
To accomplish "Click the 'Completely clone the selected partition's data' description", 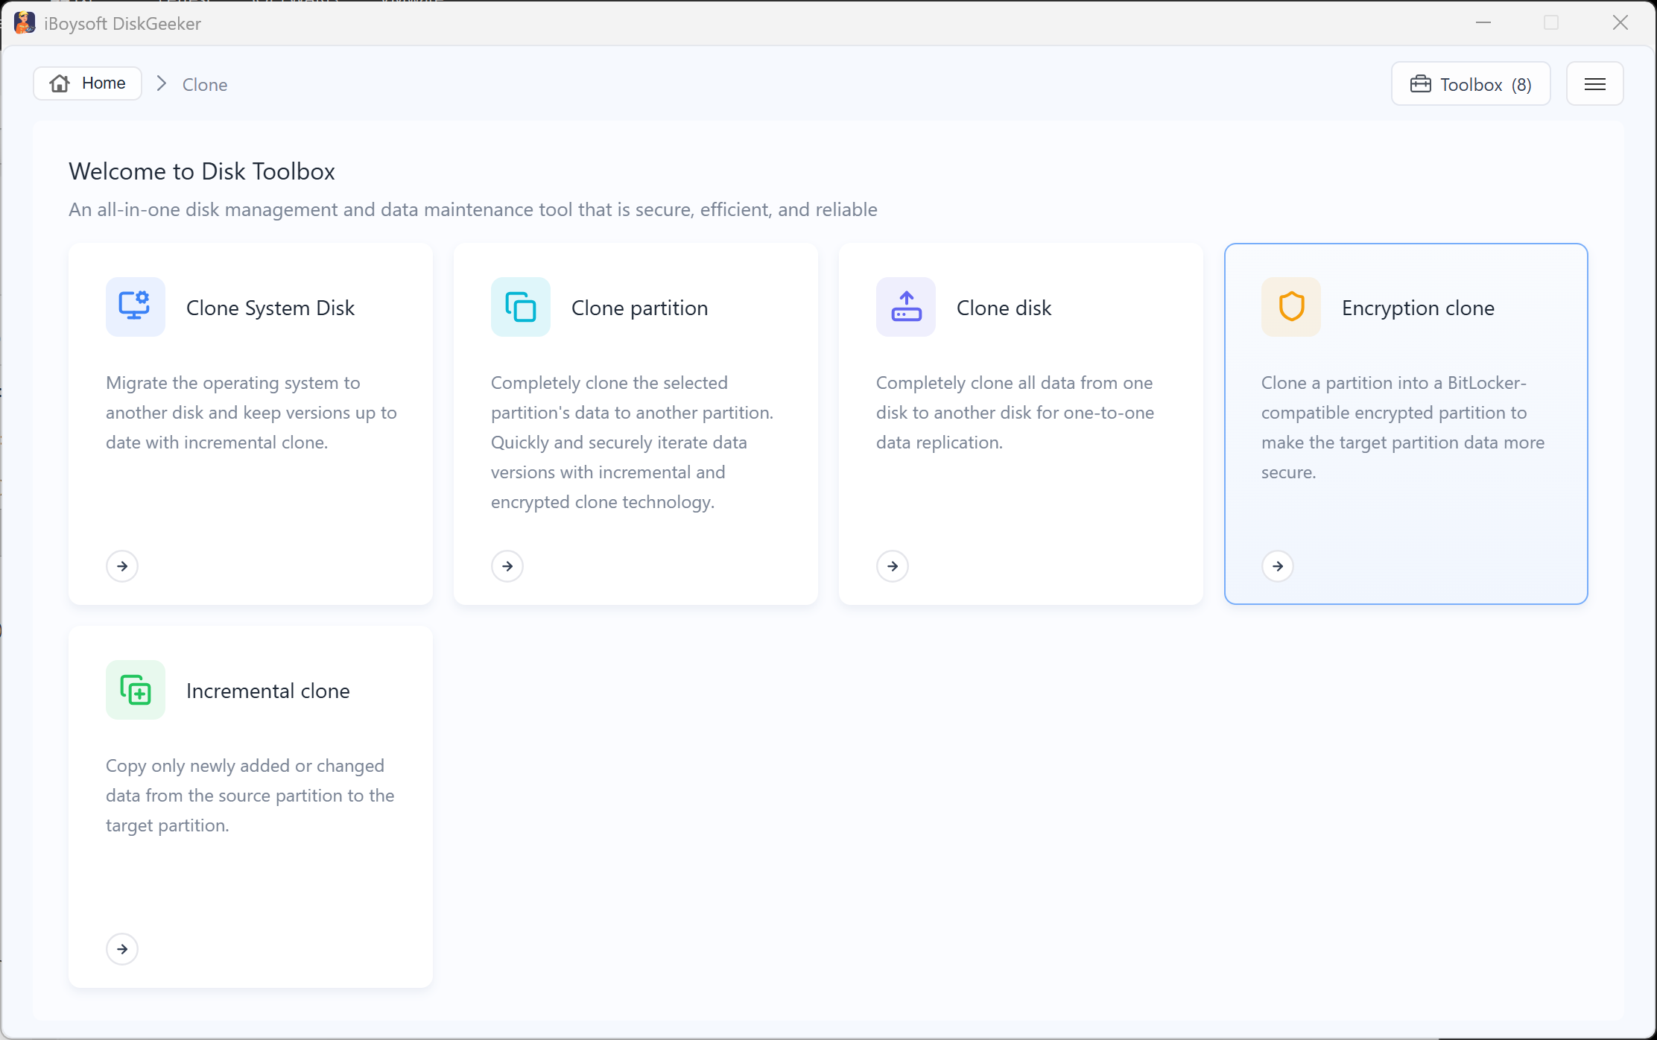I will click(x=633, y=443).
